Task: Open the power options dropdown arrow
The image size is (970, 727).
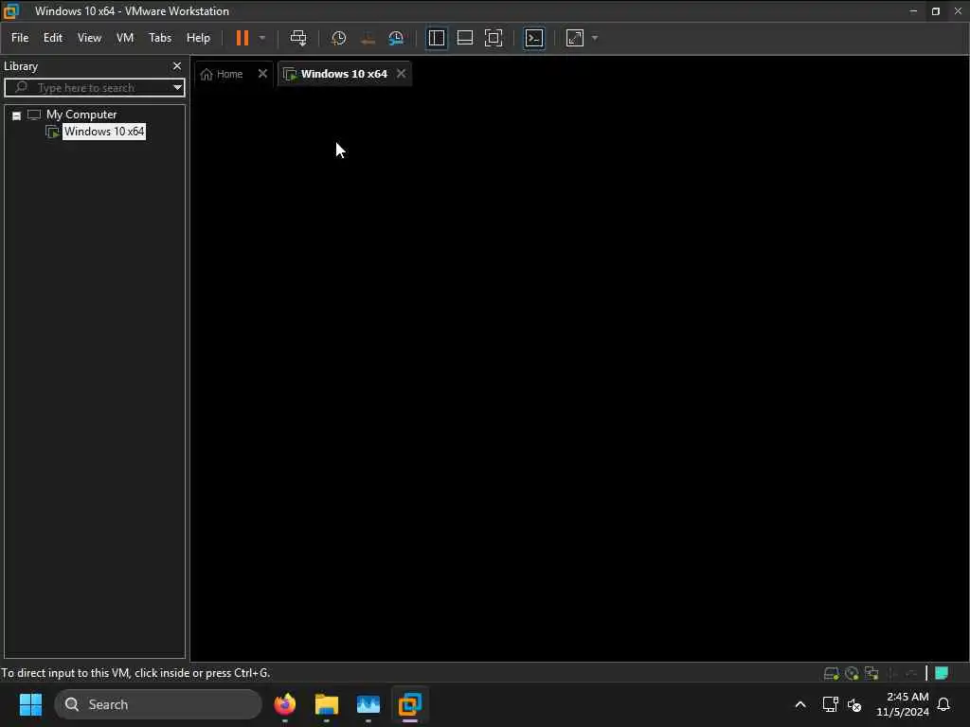Action: (262, 38)
